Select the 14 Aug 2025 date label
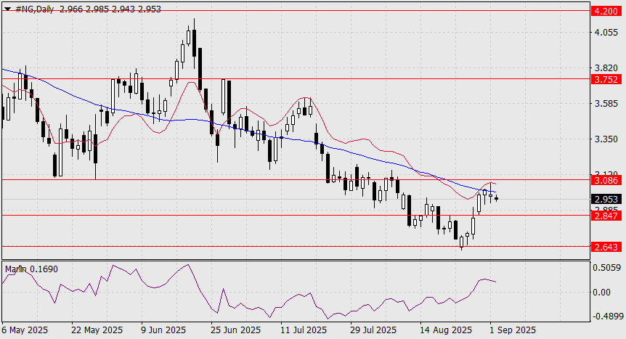Screen dimensions: 626x339 446,330
